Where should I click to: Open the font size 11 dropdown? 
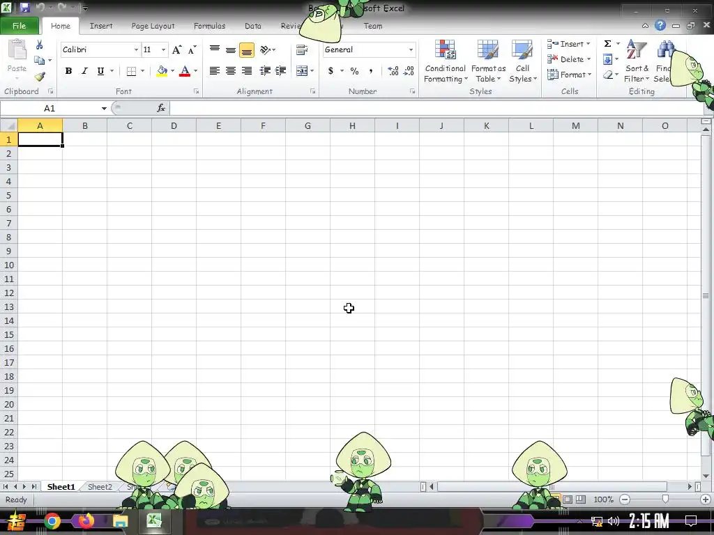pos(163,49)
